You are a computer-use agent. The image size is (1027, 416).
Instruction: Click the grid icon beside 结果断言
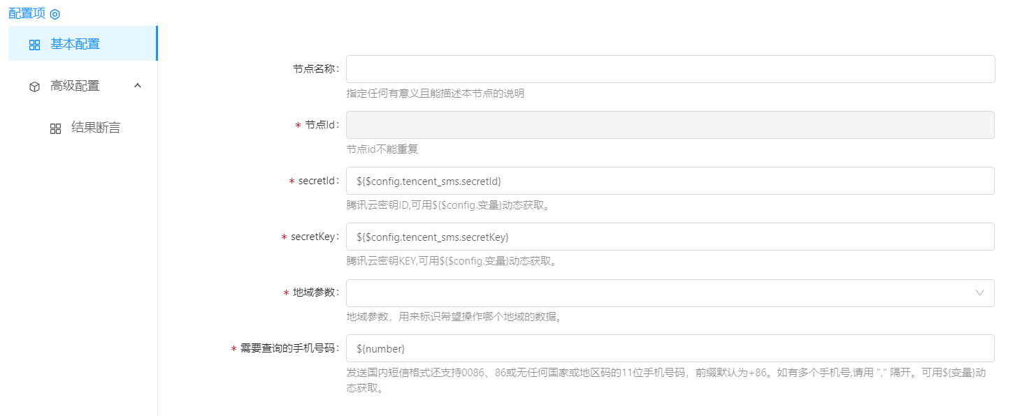click(55, 128)
